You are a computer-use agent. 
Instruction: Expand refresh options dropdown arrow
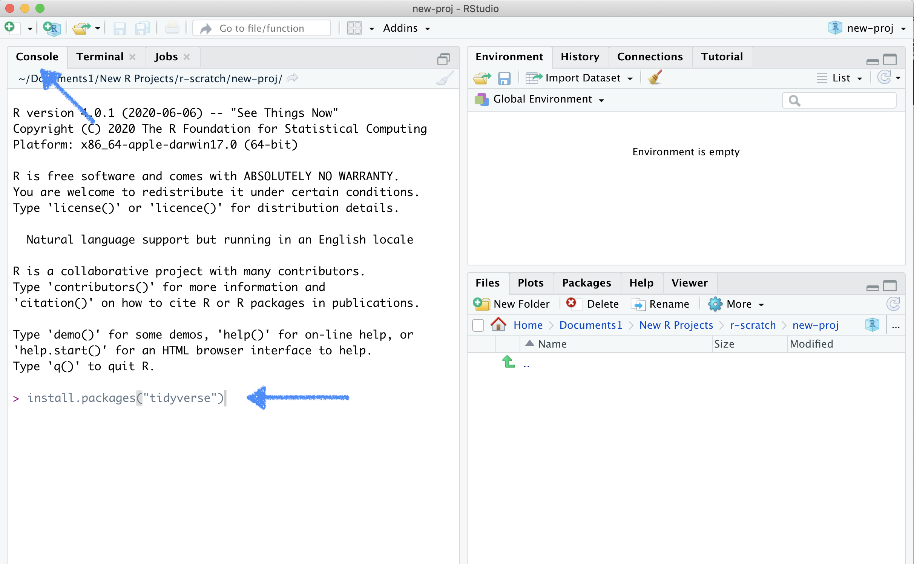(898, 78)
